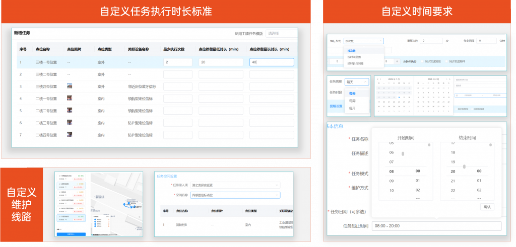Select hour 09 in 开始时间 column
This screenshot has width=516, height=247.
[x=392, y=180]
